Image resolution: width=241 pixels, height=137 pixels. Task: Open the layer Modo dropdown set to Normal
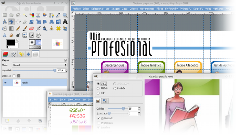40,65
